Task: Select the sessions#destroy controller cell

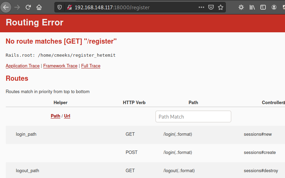Action: [261, 171]
